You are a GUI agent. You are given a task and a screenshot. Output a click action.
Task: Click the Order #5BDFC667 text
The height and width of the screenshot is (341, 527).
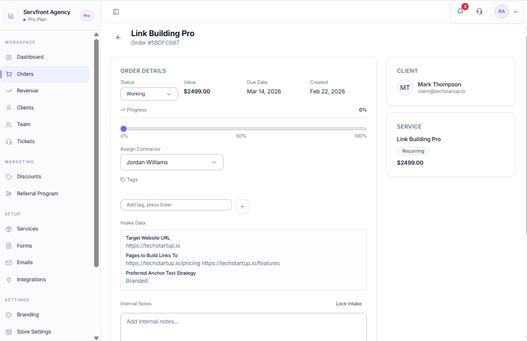tap(155, 43)
